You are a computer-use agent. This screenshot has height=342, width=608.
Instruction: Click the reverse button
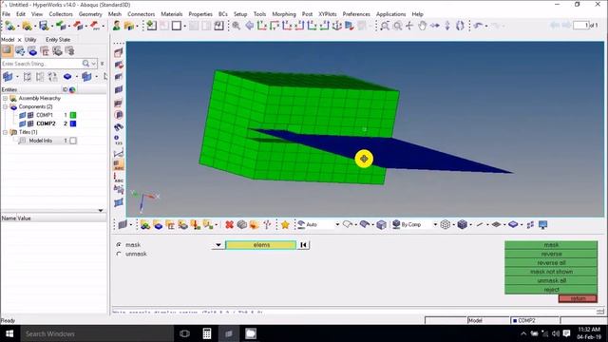click(551, 254)
